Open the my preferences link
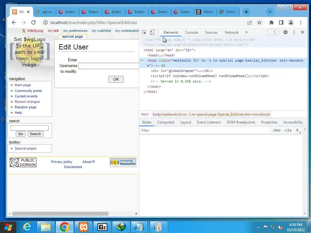Screen dimensions: 311x233 pos(75,31)
